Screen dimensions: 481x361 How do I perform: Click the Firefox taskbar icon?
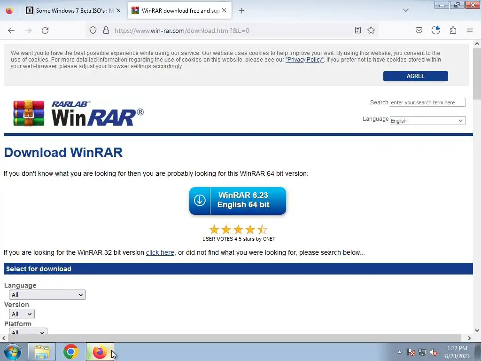(x=100, y=352)
